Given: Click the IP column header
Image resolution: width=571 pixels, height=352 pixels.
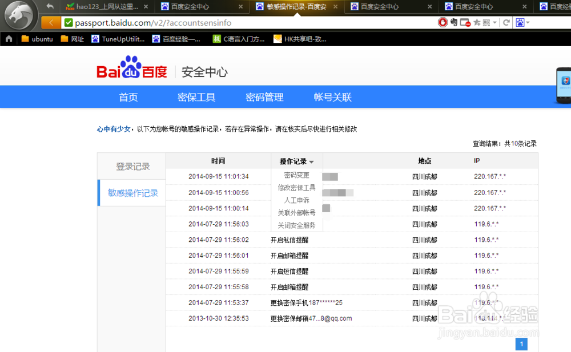Looking at the screenshot, I should (x=477, y=161).
